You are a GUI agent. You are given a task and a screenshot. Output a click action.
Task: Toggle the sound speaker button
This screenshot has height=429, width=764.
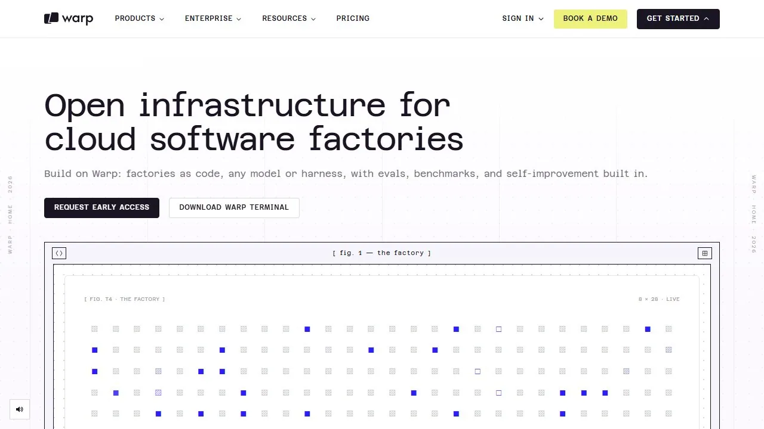point(20,409)
